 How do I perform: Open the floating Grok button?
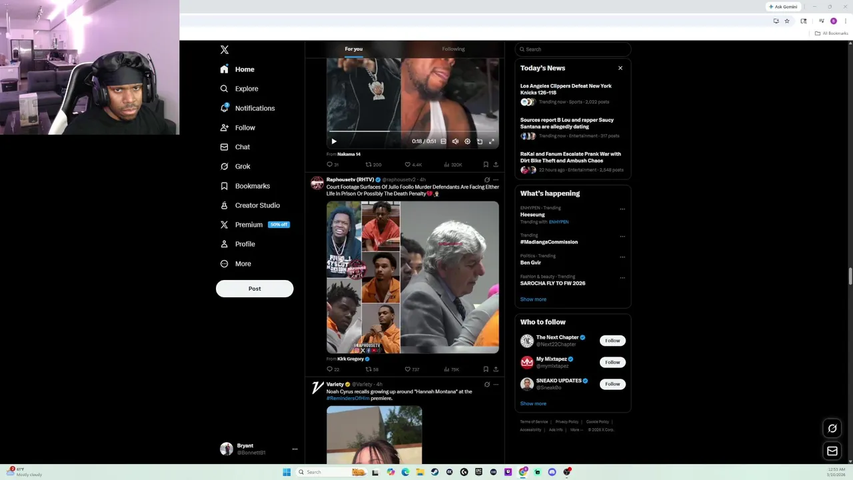coord(832,429)
